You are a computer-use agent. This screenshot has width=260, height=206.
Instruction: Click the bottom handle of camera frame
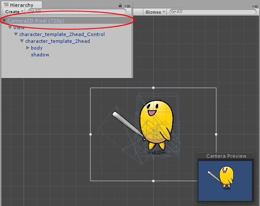(x=153, y=181)
